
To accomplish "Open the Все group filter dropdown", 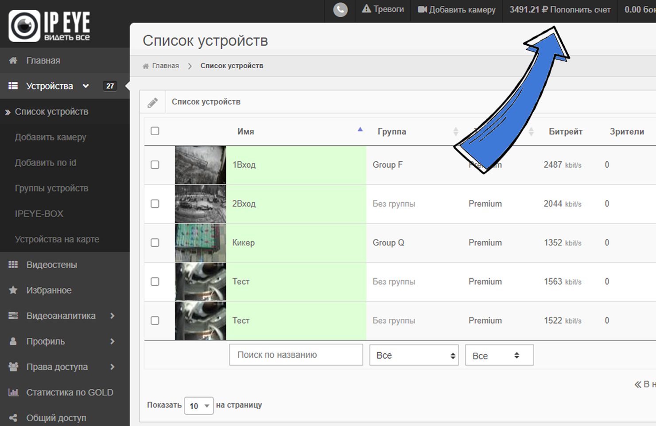I will click(414, 355).
